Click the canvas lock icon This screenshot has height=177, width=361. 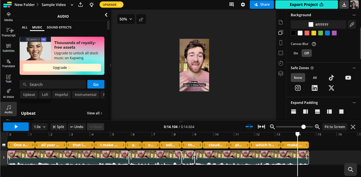pyautogui.click(x=141, y=19)
